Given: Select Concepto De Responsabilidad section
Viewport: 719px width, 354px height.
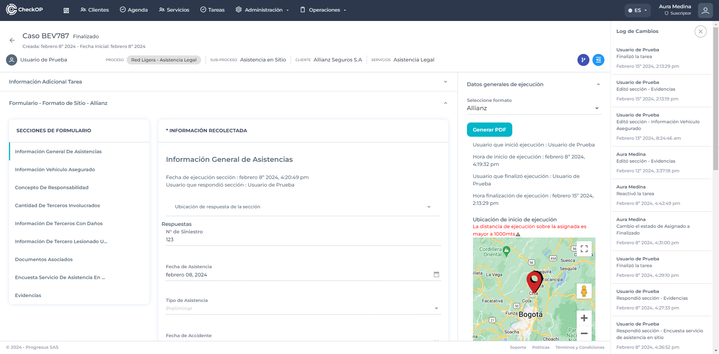Looking at the screenshot, I should coord(79,187).
